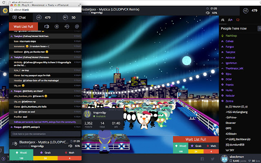261x163 pixels.
Task: Click the Twitter share icon in bottom bar
Action: [x=212, y=159]
